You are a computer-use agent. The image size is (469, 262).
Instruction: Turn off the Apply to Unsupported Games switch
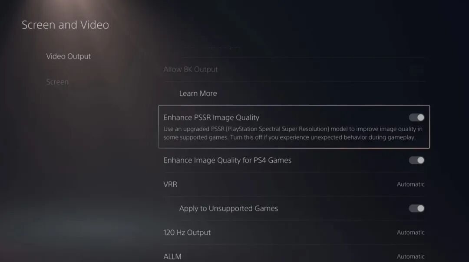[x=416, y=208]
